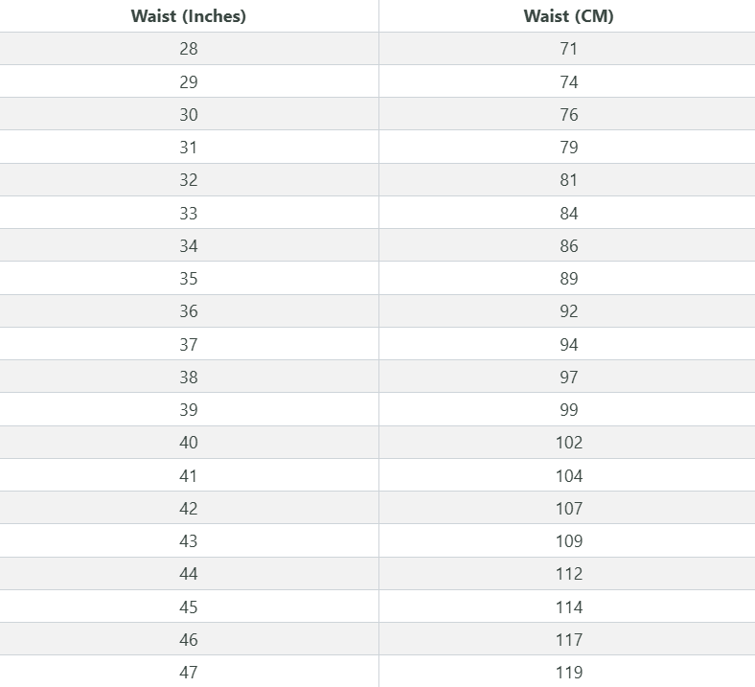Screen dimensions: 755x687
Task: Select the 28 inches cell
Action: 189,49
